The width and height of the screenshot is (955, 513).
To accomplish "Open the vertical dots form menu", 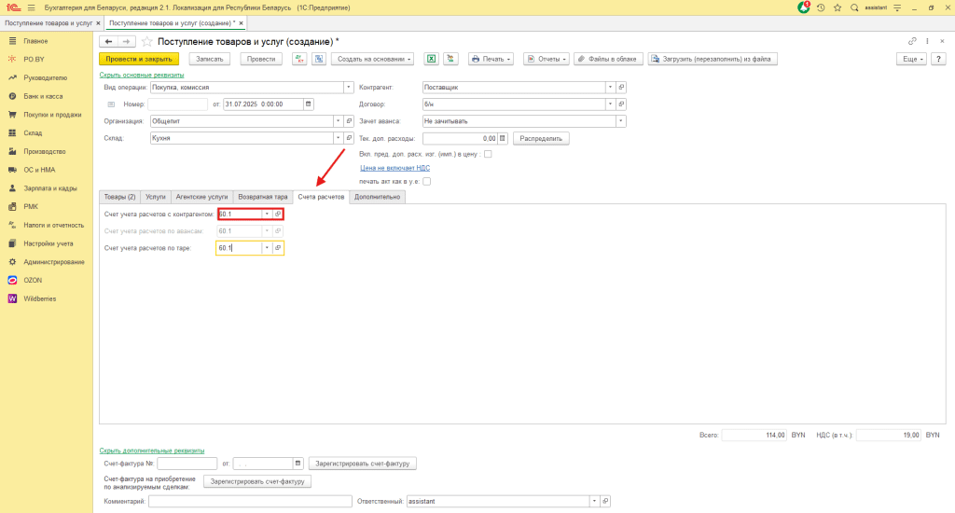I will (x=927, y=41).
